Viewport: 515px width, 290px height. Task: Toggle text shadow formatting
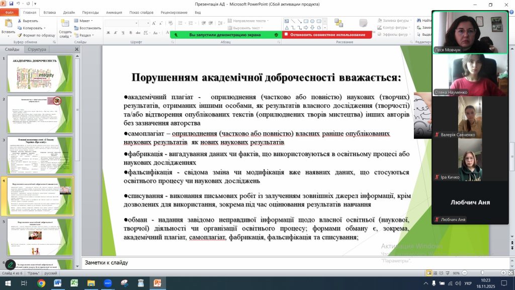[x=130, y=33]
